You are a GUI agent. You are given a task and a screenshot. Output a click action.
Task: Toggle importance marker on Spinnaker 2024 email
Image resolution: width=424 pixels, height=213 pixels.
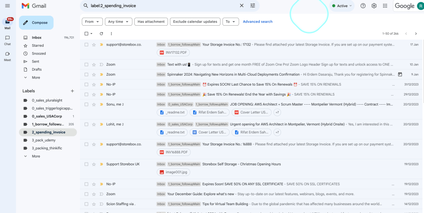pyautogui.click(x=102, y=74)
